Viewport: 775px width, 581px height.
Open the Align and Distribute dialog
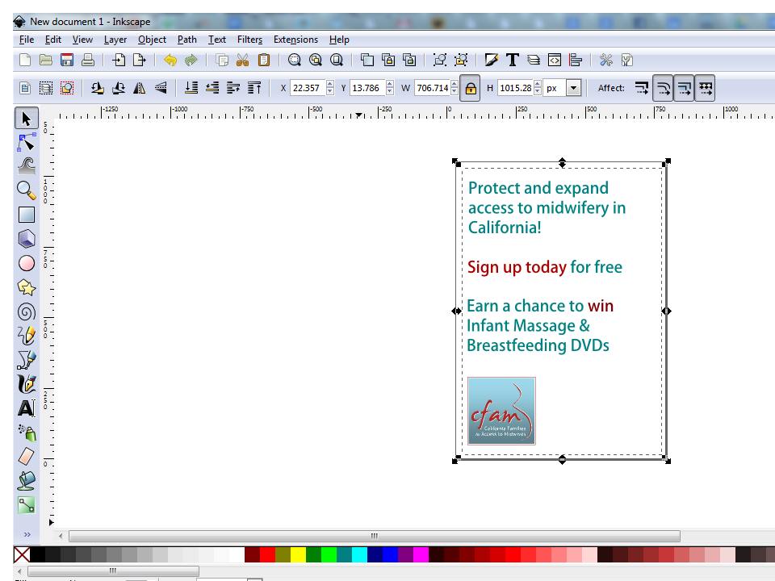575,60
